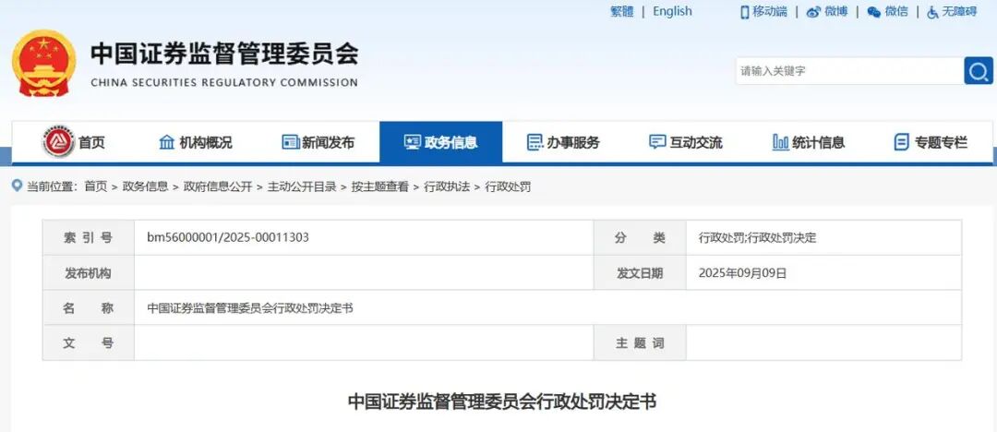The height and width of the screenshot is (432, 997).
Task: Click the document icon next to 专题专栏
Action: 901,142
